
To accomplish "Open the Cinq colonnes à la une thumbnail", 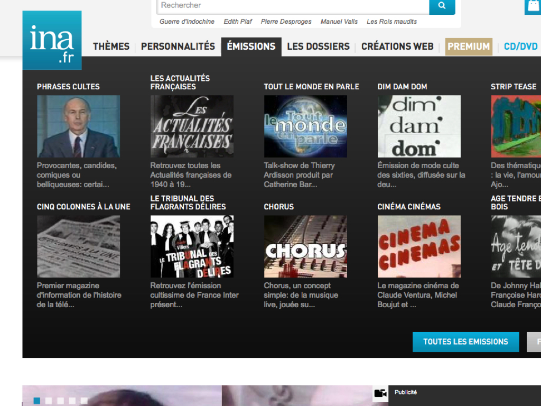I will [78, 246].
